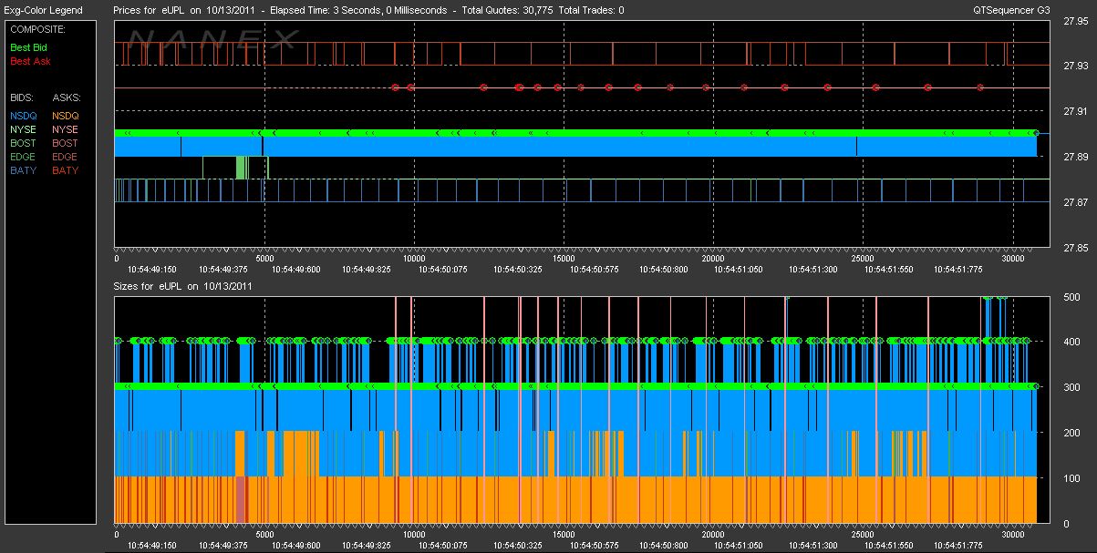Click NSDQ under the ASKS column
The height and width of the screenshot is (553, 1097).
tap(66, 116)
